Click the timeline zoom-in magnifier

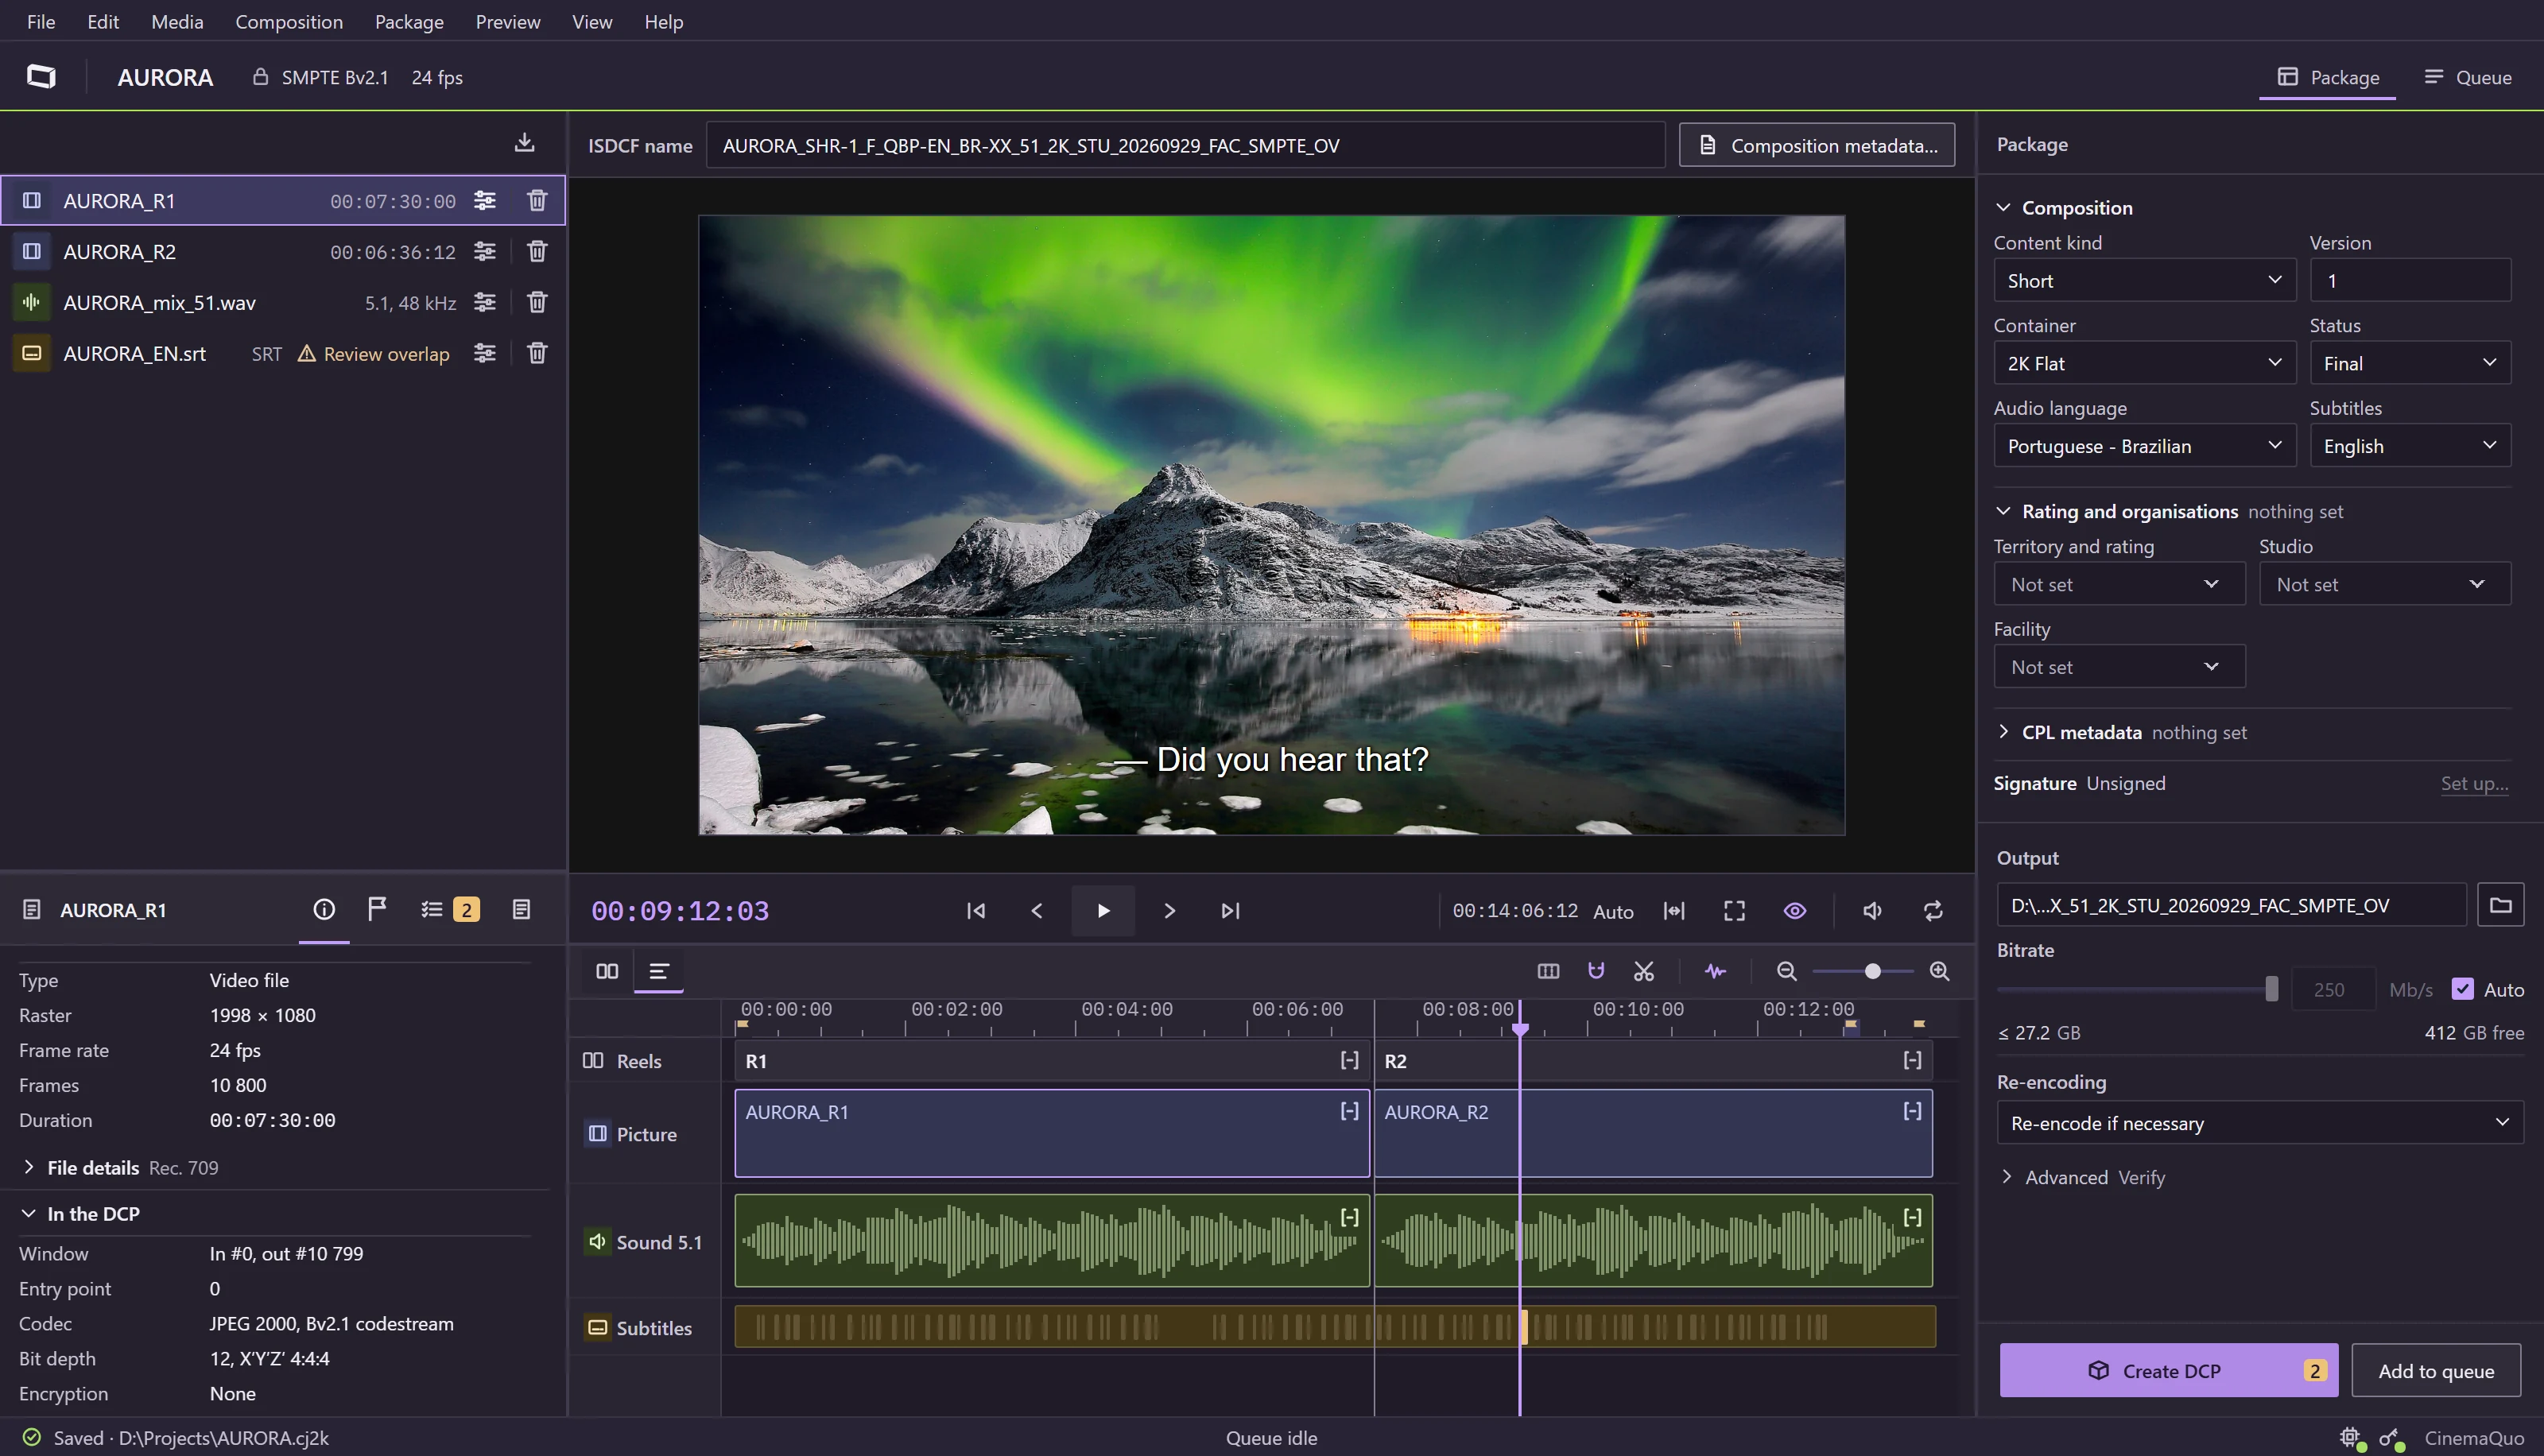tap(1939, 971)
